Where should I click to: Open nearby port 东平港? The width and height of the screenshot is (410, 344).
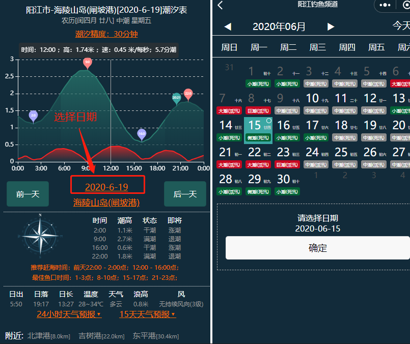pos(155,336)
